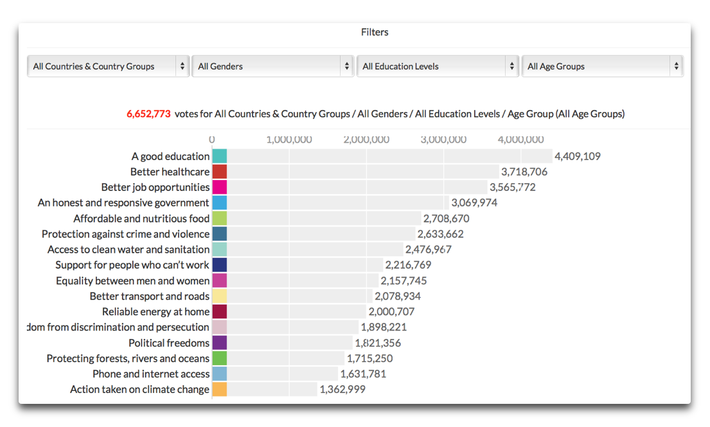Image resolution: width=710 pixels, height=427 pixels.
Task: Select the pink Better job opportunities swatch
Action: click(x=220, y=187)
